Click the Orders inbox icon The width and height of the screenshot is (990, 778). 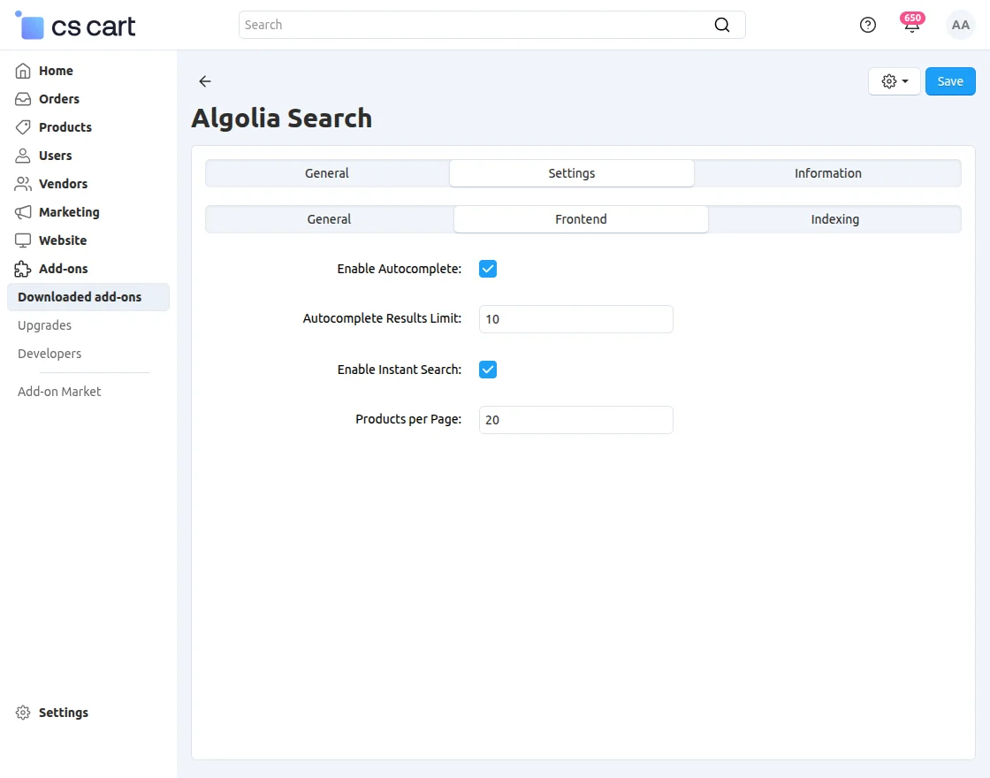click(23, 99)
